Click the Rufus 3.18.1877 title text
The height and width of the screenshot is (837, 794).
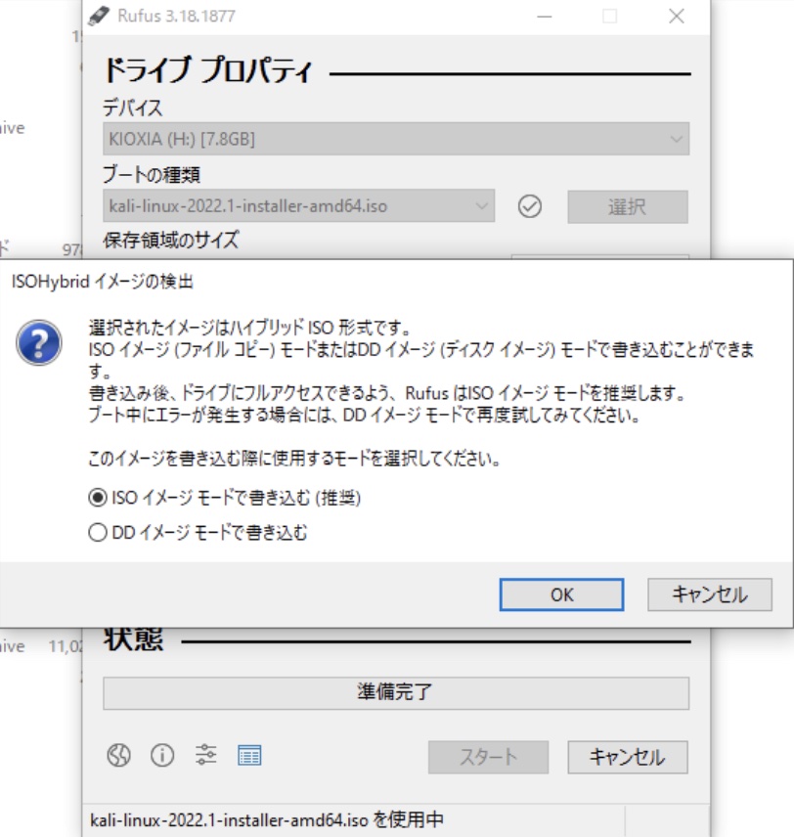coord(176,16)
